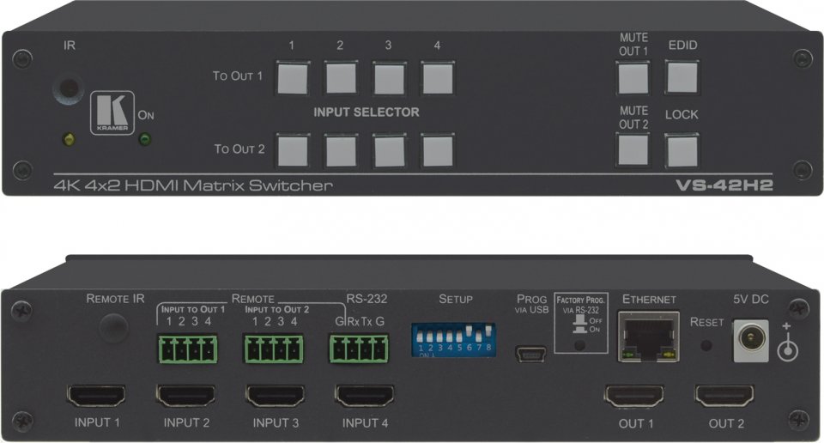This screenshot has width=824, height=443.
Task: Select input 2 for To Out 2
Action: tap(340, 150)
